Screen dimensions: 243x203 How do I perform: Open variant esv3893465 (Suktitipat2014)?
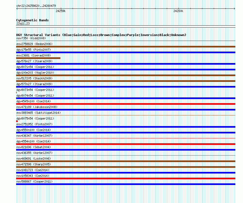[x=38, y=113]
